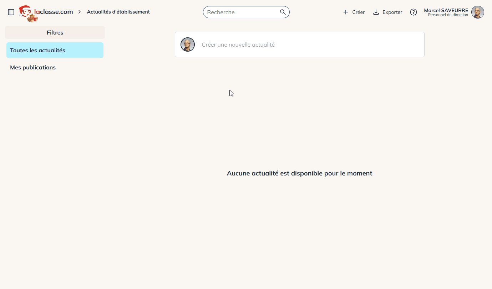
Task: Go home via the laclasse.com text
Action: click(x=56, y=12)
